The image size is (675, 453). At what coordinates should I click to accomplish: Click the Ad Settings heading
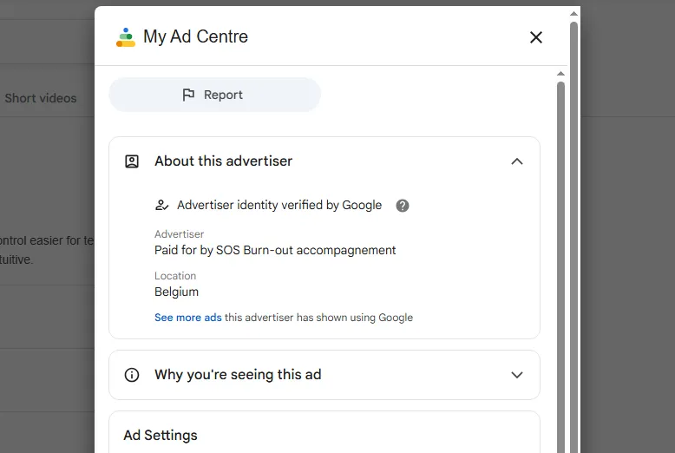pos(161,436)
